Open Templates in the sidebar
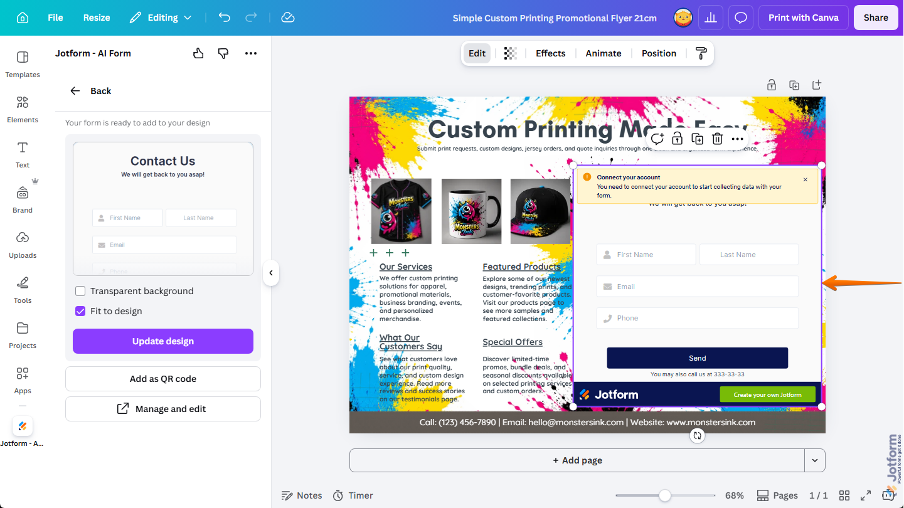 [23, 64]
